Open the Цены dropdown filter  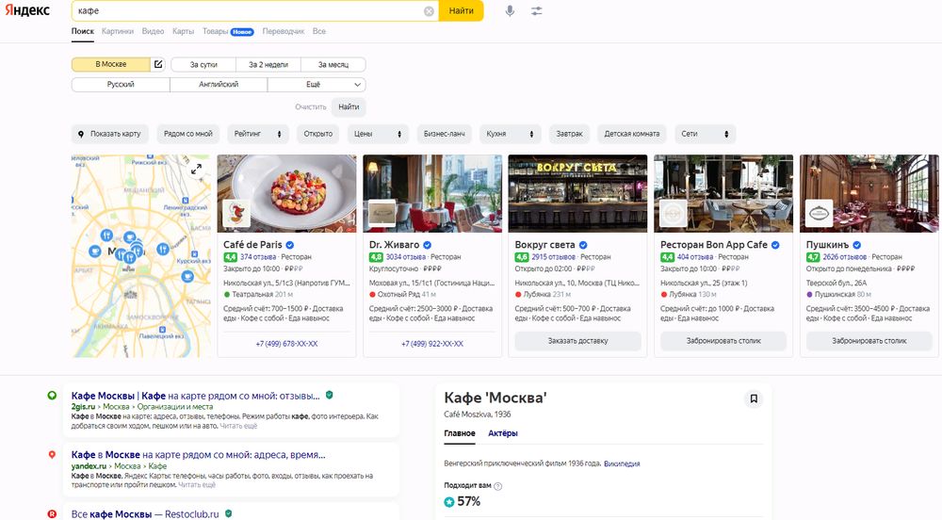click(378, 134)
